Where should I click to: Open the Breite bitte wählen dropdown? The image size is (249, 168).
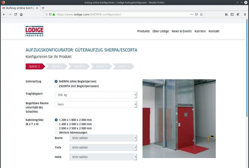click(103, 138)
